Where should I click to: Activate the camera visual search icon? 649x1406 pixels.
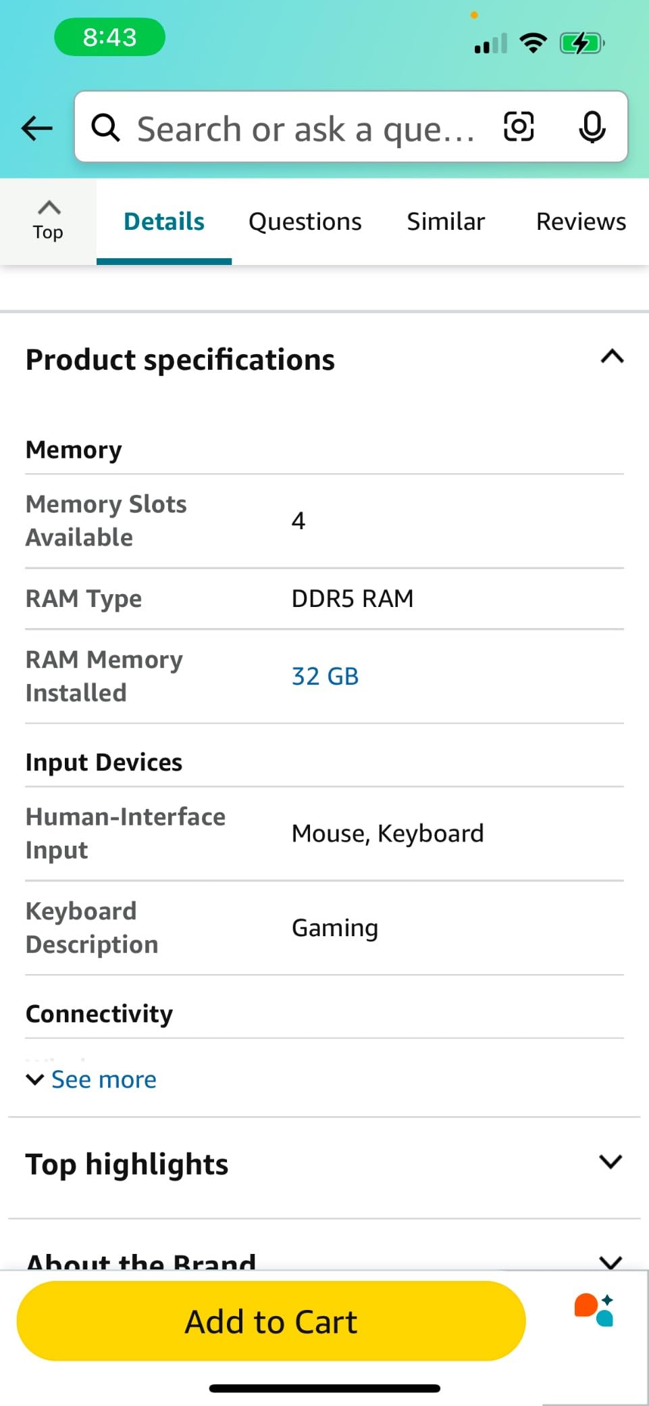click(517, 128)
